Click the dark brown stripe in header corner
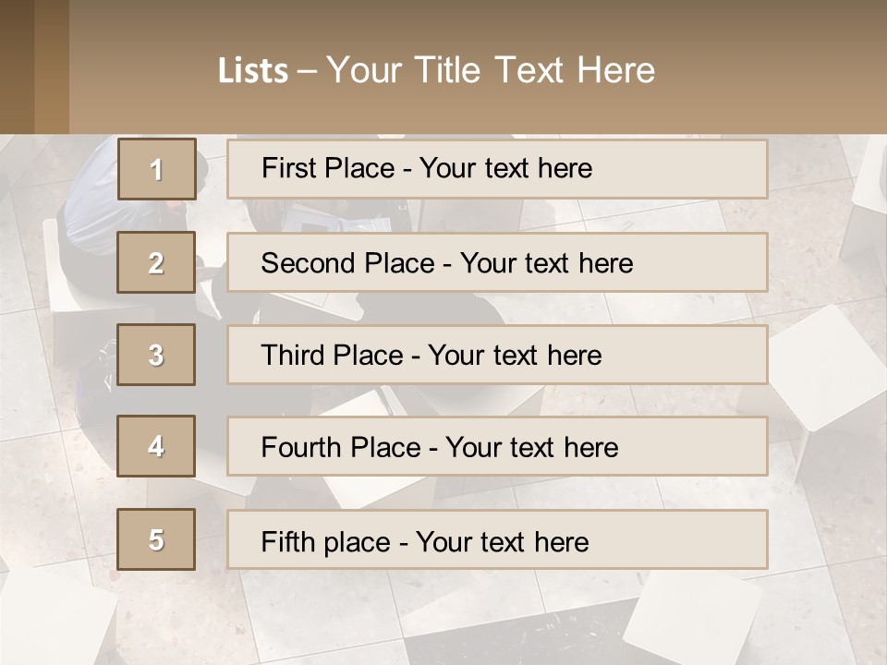 tap(17, 66)
